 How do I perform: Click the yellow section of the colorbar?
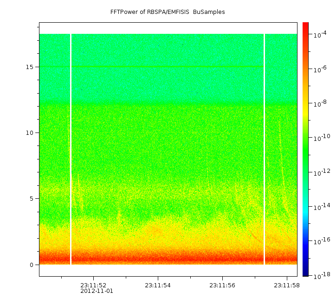pos(305,104)
